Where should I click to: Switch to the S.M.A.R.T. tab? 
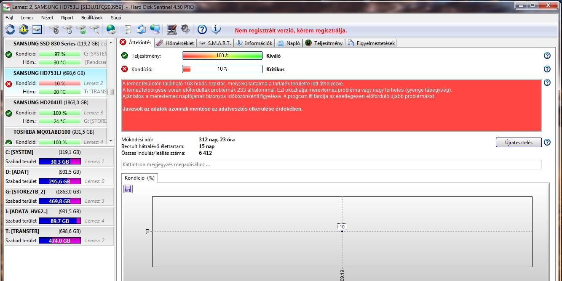215,43
